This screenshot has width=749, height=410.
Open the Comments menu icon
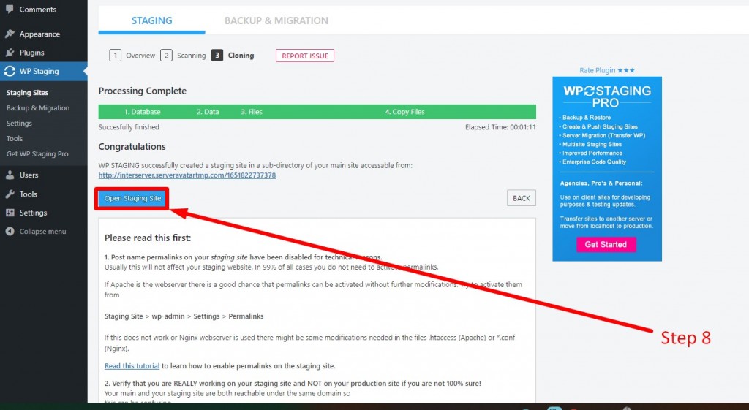pos(10,9)
